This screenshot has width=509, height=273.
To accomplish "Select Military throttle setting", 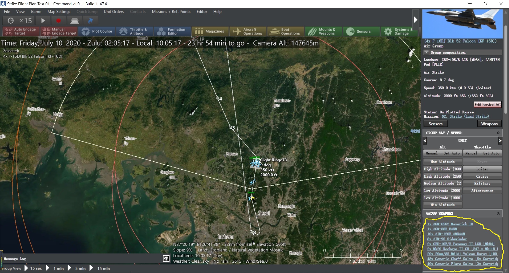I will tap(482, 183).
